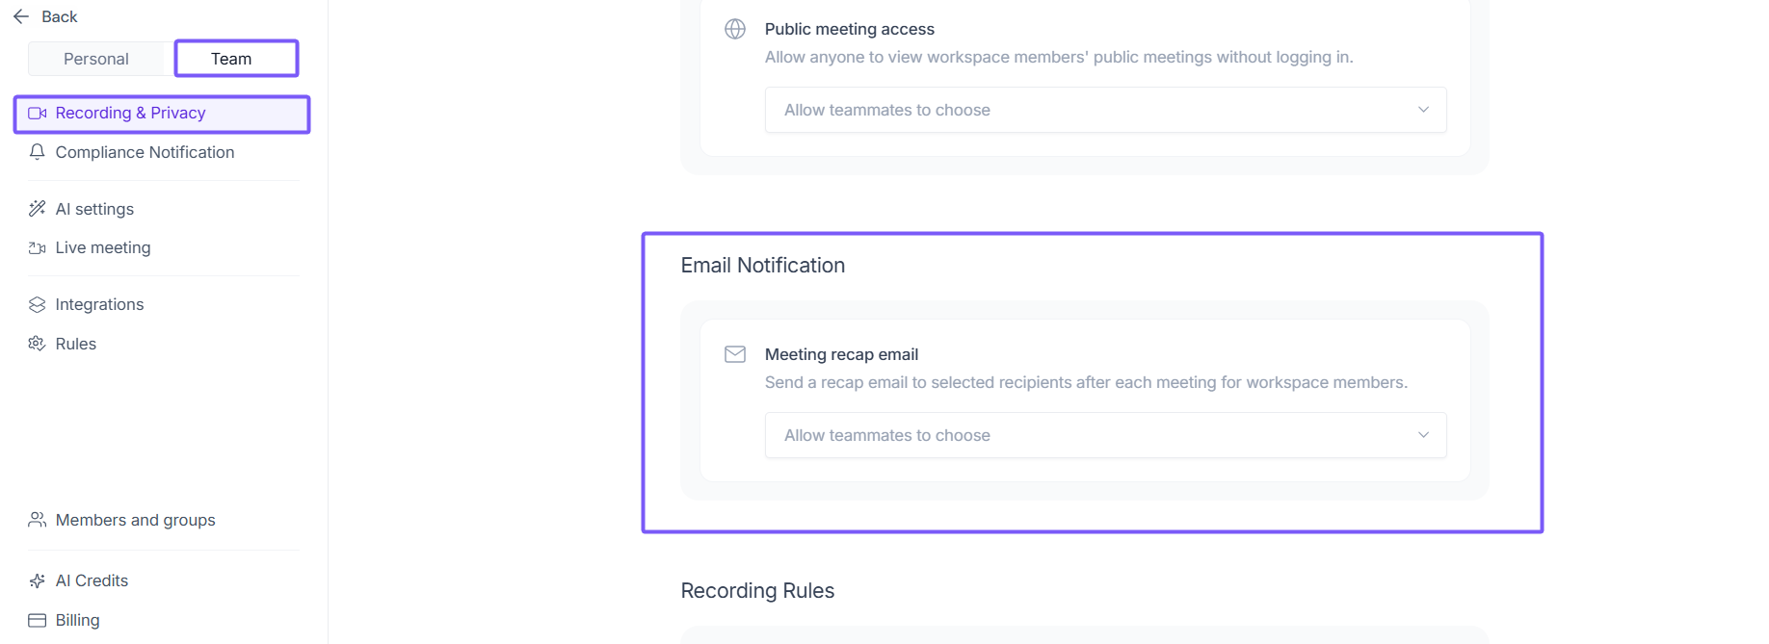Go to Compliance Notification settings
The width and height of the screenshot is (1769, 644).
point(145,152)
